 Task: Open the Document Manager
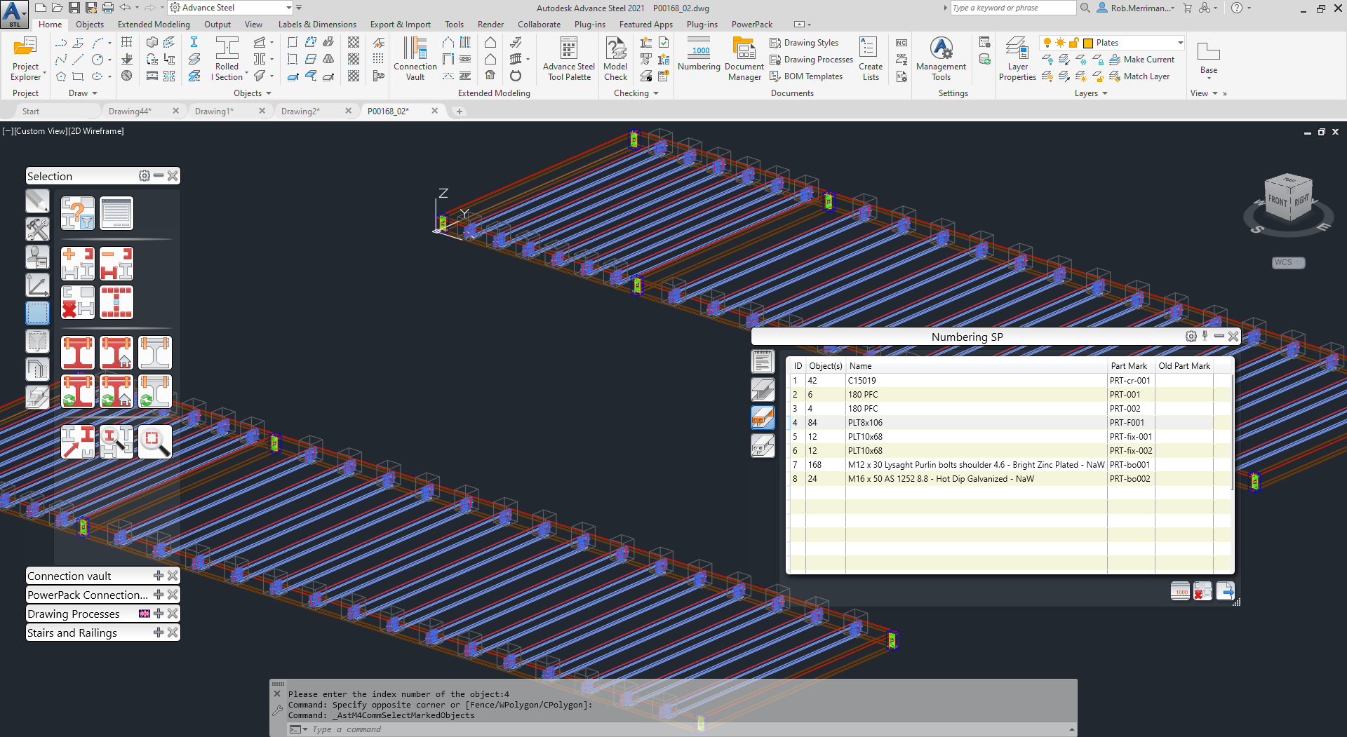click(744, 59)
